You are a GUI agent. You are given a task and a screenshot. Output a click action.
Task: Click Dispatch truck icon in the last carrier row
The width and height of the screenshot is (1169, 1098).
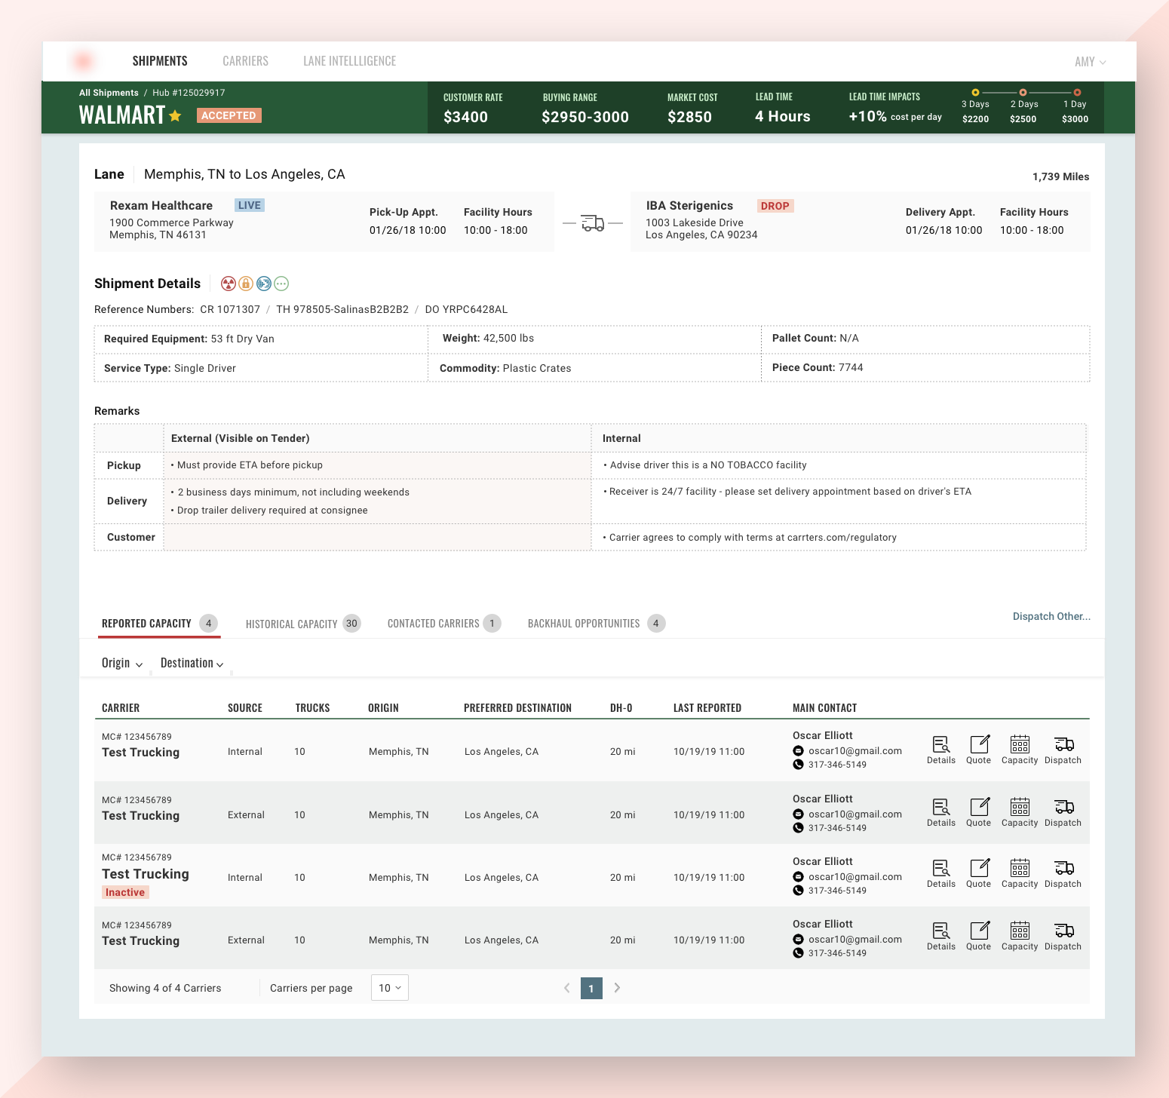(x=1063, y=936)
